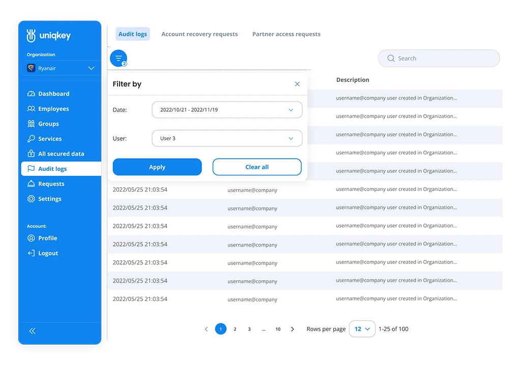The width and height of the screenshot is (521, 366).
Task: Open the Partner access requests tab
Action: [286, 34]
